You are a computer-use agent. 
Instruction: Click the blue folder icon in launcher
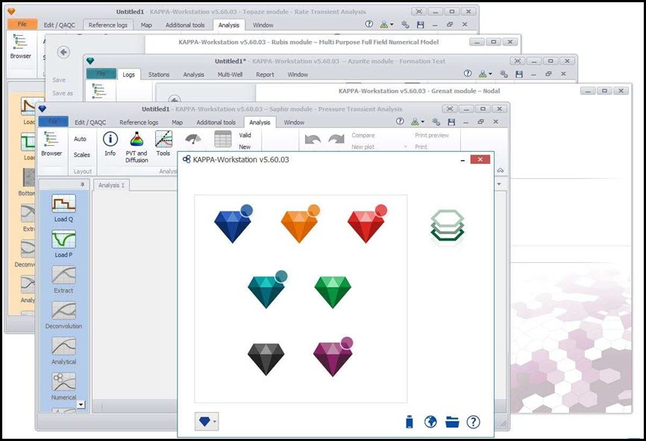click(x=452, y=422)
